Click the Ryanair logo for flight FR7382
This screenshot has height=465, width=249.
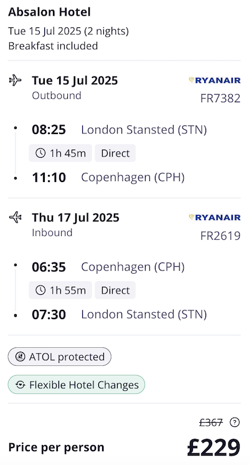pyautogui.click(x=214, y=80)
